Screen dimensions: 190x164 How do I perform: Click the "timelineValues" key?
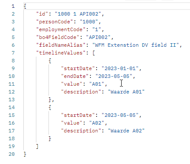61,53
